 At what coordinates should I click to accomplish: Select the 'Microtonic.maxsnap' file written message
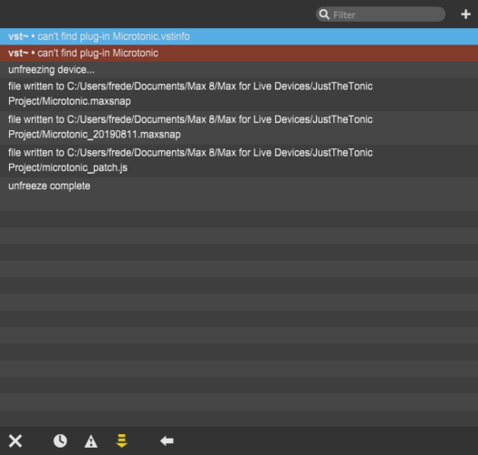click(x=239, y=94)
